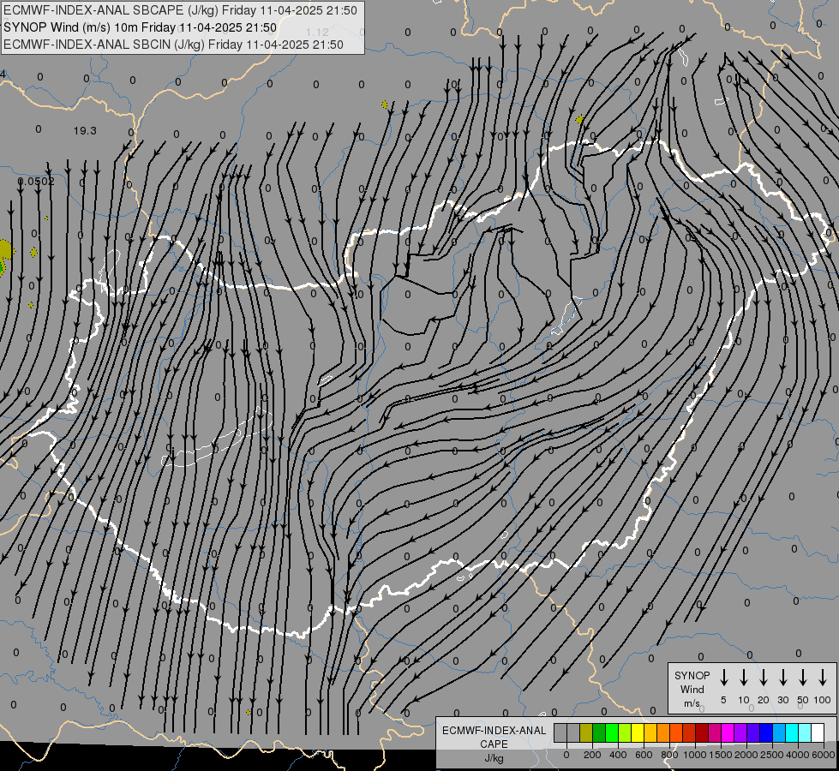Pick the dark green CAPE legend swatch
Viewport: 839px width, 771px height.
click(599, 732)
